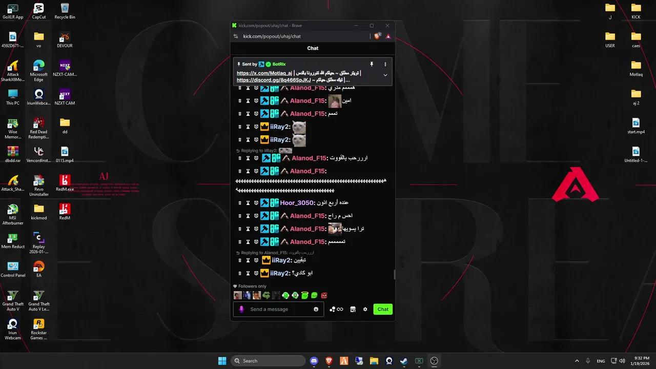
Task: Click the Windows Start button
Action: click(222, 361)
